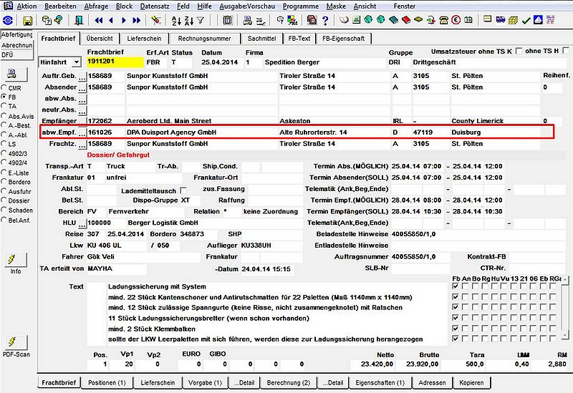Open the abw.Abs. lookup '...' button

tap(82, 99)
